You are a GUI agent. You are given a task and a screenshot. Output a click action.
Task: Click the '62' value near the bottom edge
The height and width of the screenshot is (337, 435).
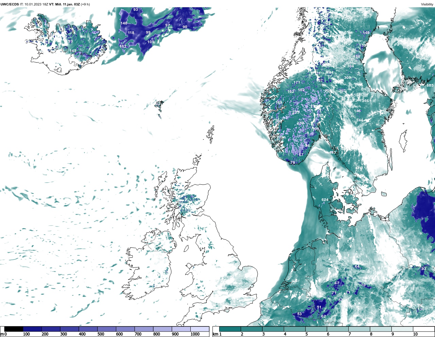tap(324, 316)
